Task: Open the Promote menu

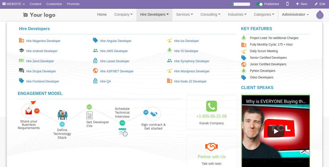Action: [x=73, y=4]
